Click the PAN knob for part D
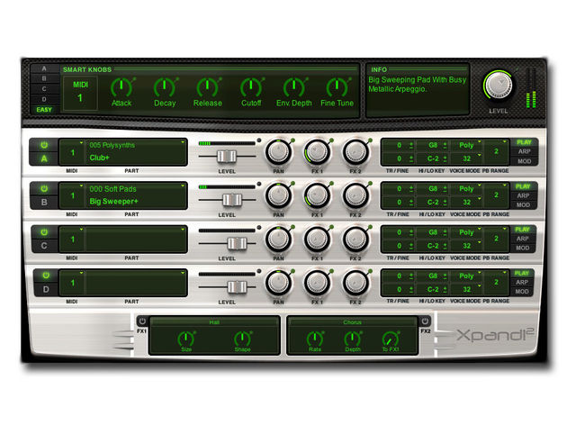 [x=278, y=283]
